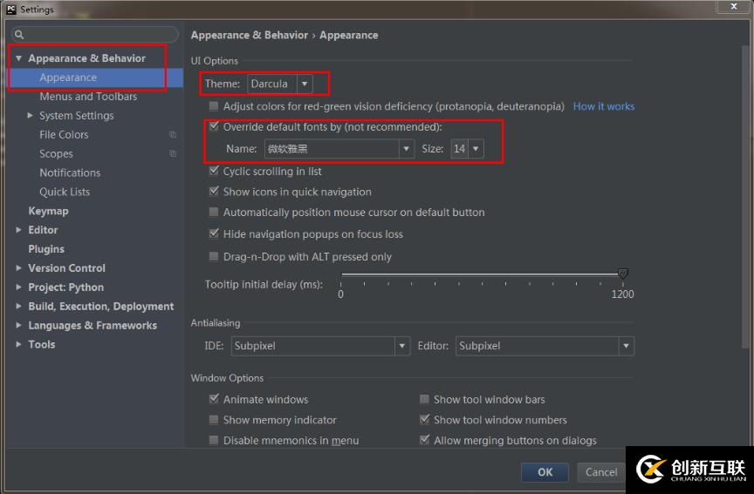Expand the Version Control tree node
754x494 pixels.
click(x=18, y=268)
